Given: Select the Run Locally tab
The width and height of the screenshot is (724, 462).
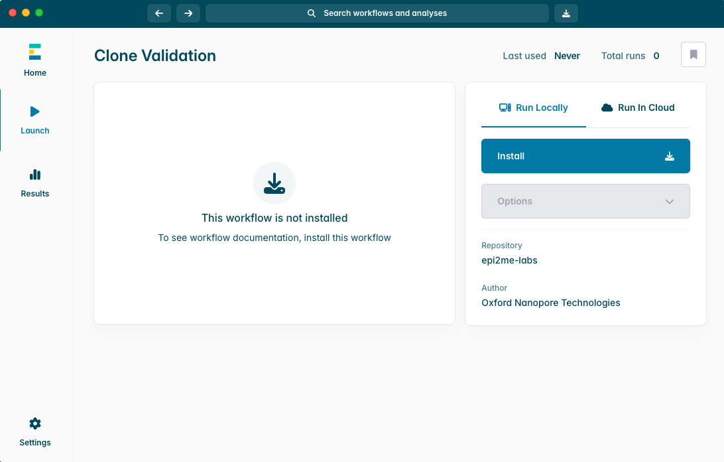Looking at the screenshot, I should point(534,108).
